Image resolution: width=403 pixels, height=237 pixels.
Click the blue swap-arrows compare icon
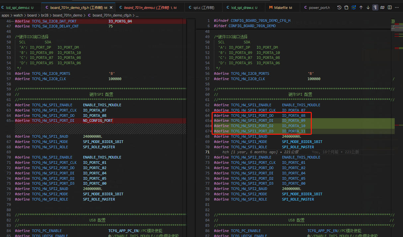point(354,8)
